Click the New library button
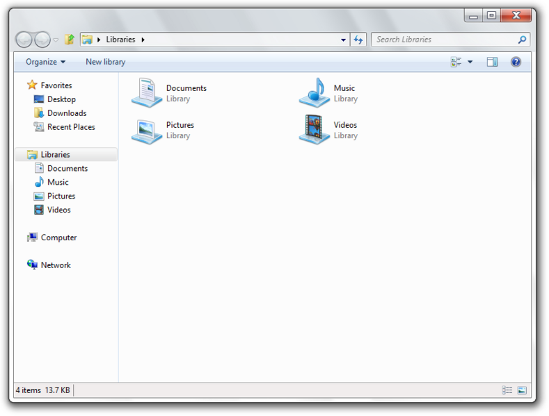The height and width of the screenshot is (416, 549). coord(105,62)
